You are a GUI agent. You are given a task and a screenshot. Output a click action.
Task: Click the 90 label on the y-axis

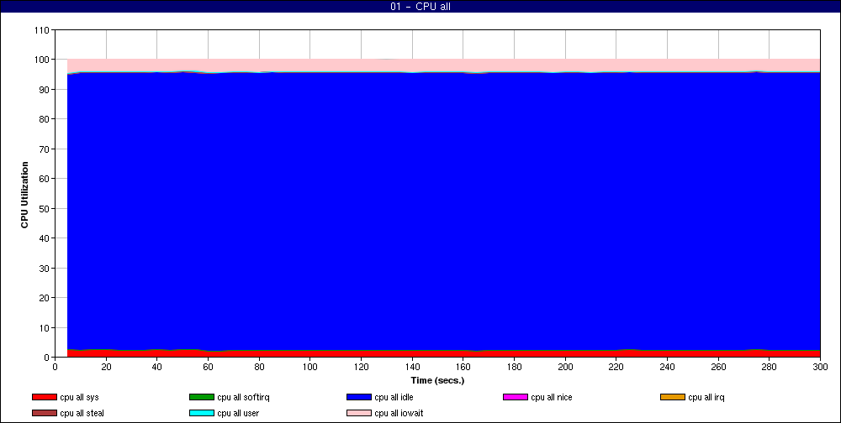[44, 90]
